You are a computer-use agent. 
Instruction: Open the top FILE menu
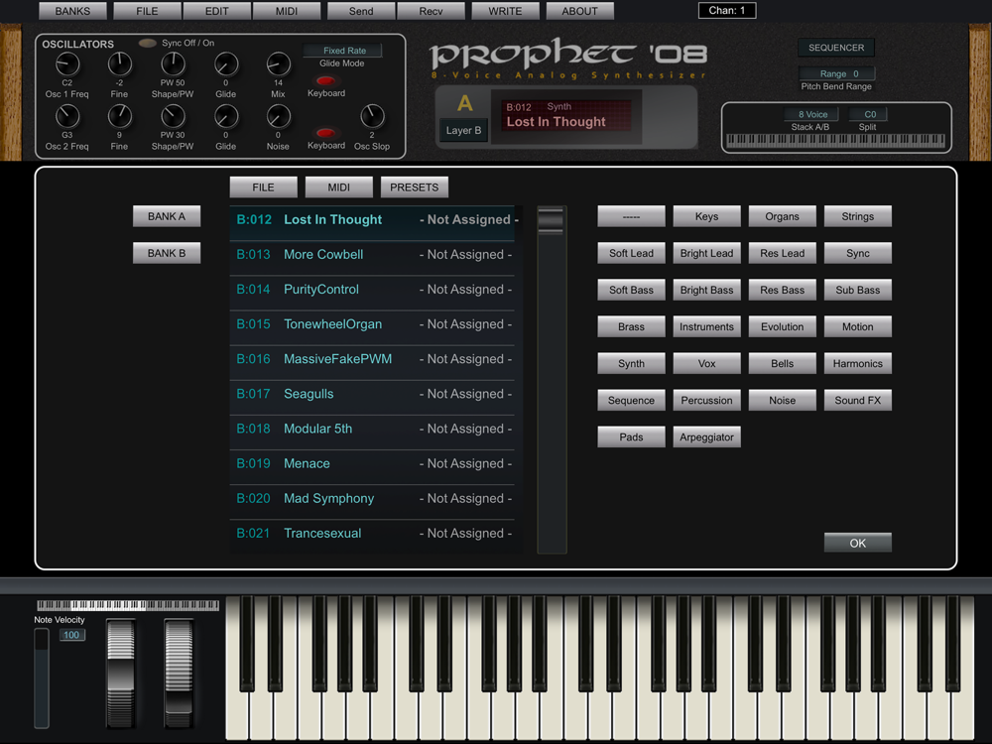click(148, 11)
